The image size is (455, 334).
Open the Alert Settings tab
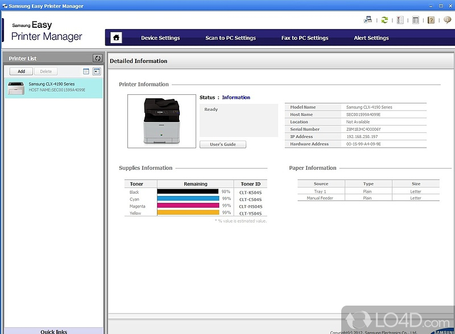pos(371,38)
